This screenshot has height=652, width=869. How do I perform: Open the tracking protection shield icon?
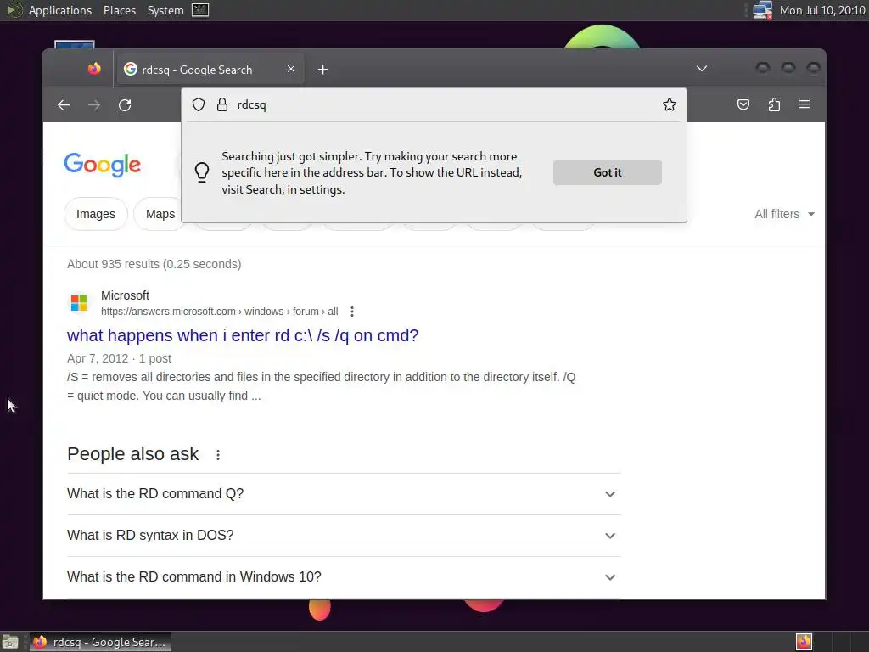[x=199, y=104]
